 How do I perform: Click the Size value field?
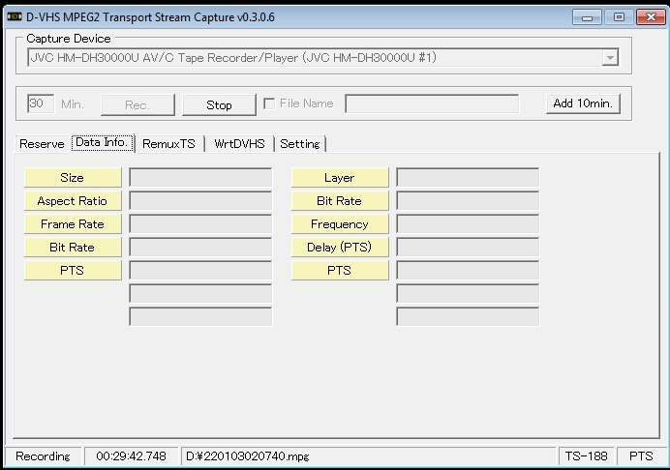(200, 178)
